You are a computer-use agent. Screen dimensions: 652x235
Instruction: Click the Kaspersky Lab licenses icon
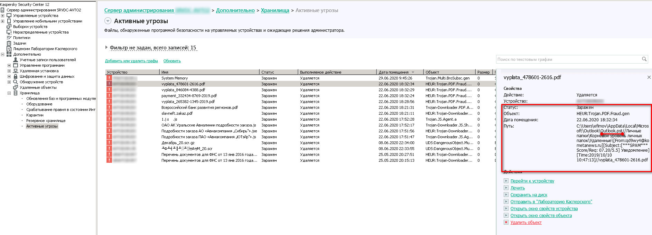9,49
